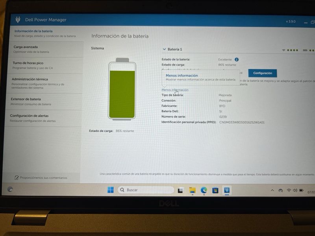Open the volume speaker tray icon
Viewport: 315px width, 236px height.
pyautogui.click(x=295, y=190)
